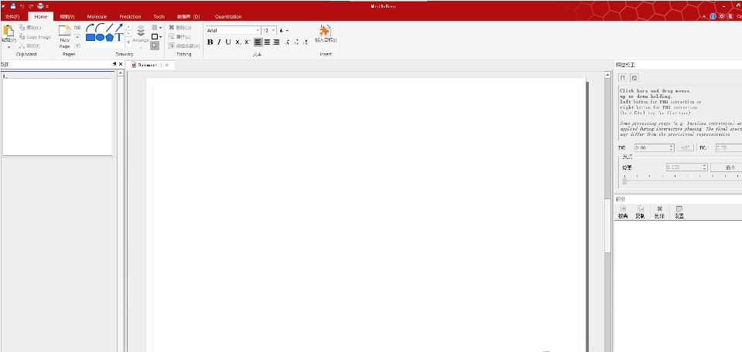Viewport: 742px width, 352px height.
Task: Click the fill color swatch in Drawing
Action: click(x=154, y=27)
